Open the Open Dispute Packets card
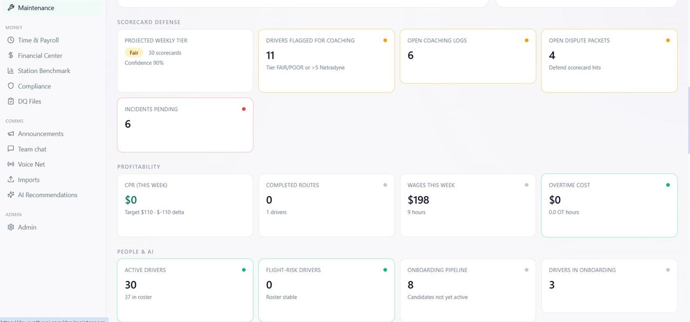The height and width of the screenshot is (322, 690). click(x=609, y=61)
